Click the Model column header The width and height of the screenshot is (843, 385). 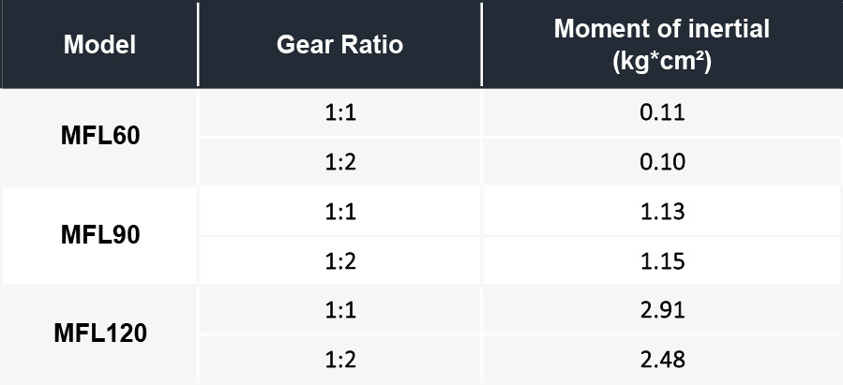99,45
